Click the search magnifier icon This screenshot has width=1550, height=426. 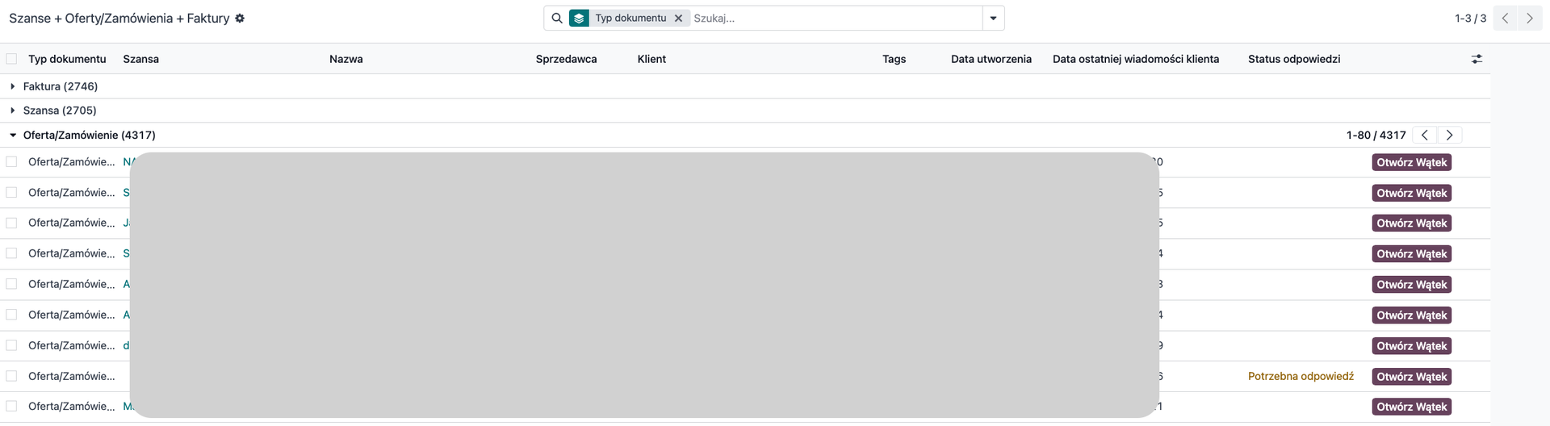(x=557, y=19)
